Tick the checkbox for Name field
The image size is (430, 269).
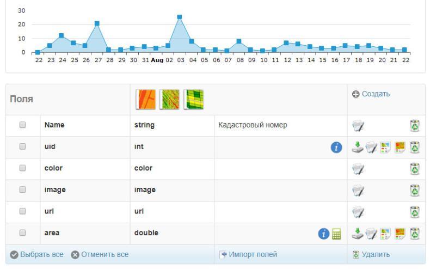click(x=22, y=125)
